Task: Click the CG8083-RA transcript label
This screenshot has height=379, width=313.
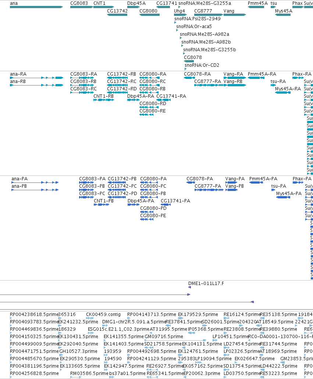Action: tap(84, 74)
